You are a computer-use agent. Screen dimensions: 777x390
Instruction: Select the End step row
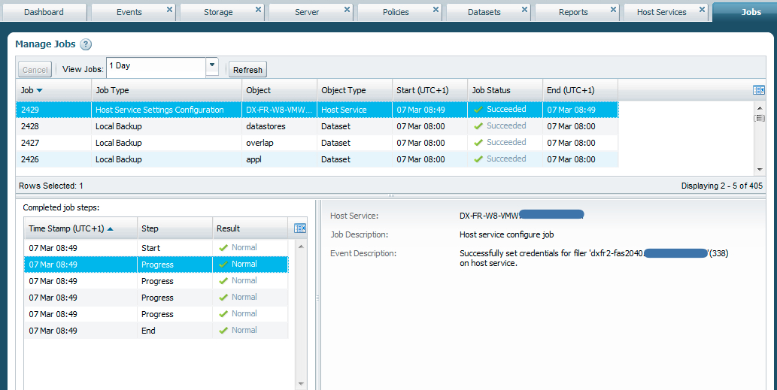[x=150, y=331]
